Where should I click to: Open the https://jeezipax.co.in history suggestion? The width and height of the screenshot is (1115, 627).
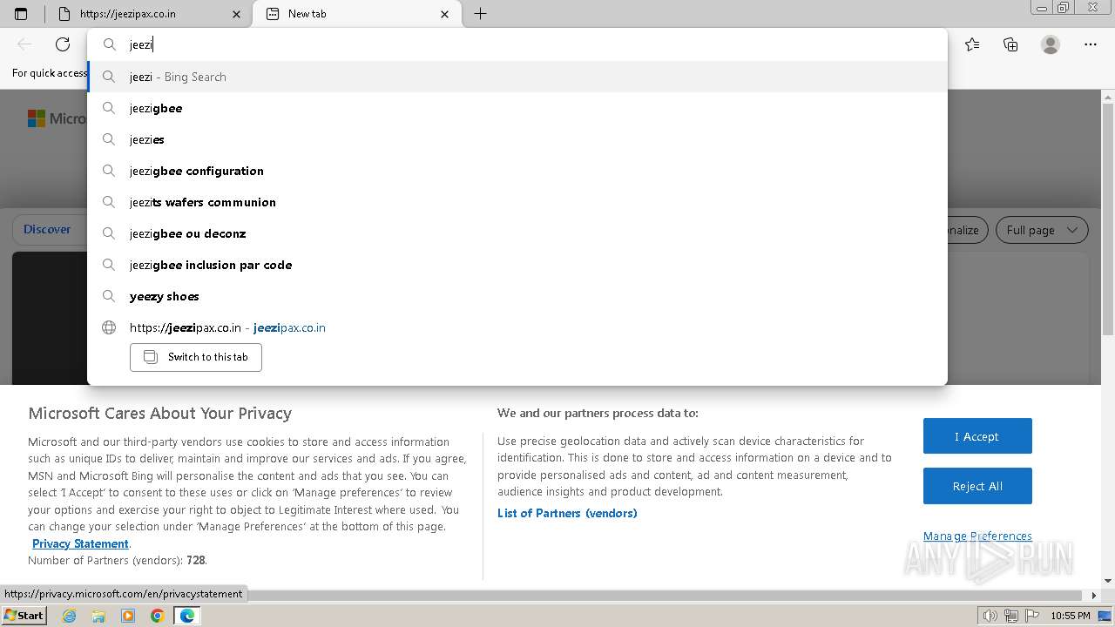(x=517, y=327)
